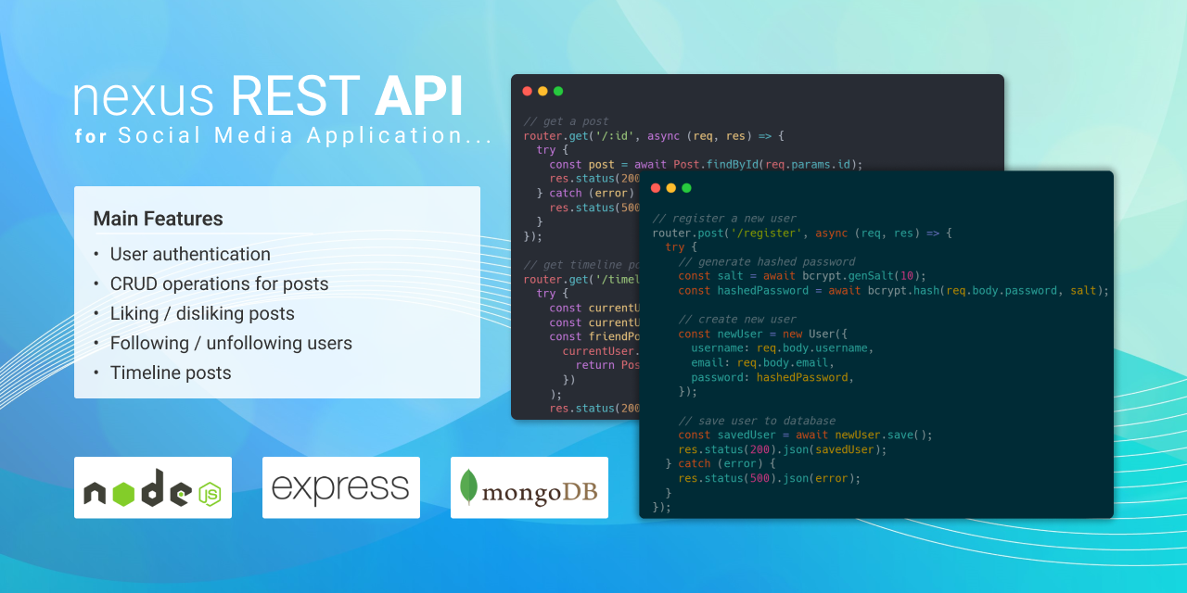Click the 'await newUser.save();' code line
This screenshot has width=1187, height=593.
805,435
